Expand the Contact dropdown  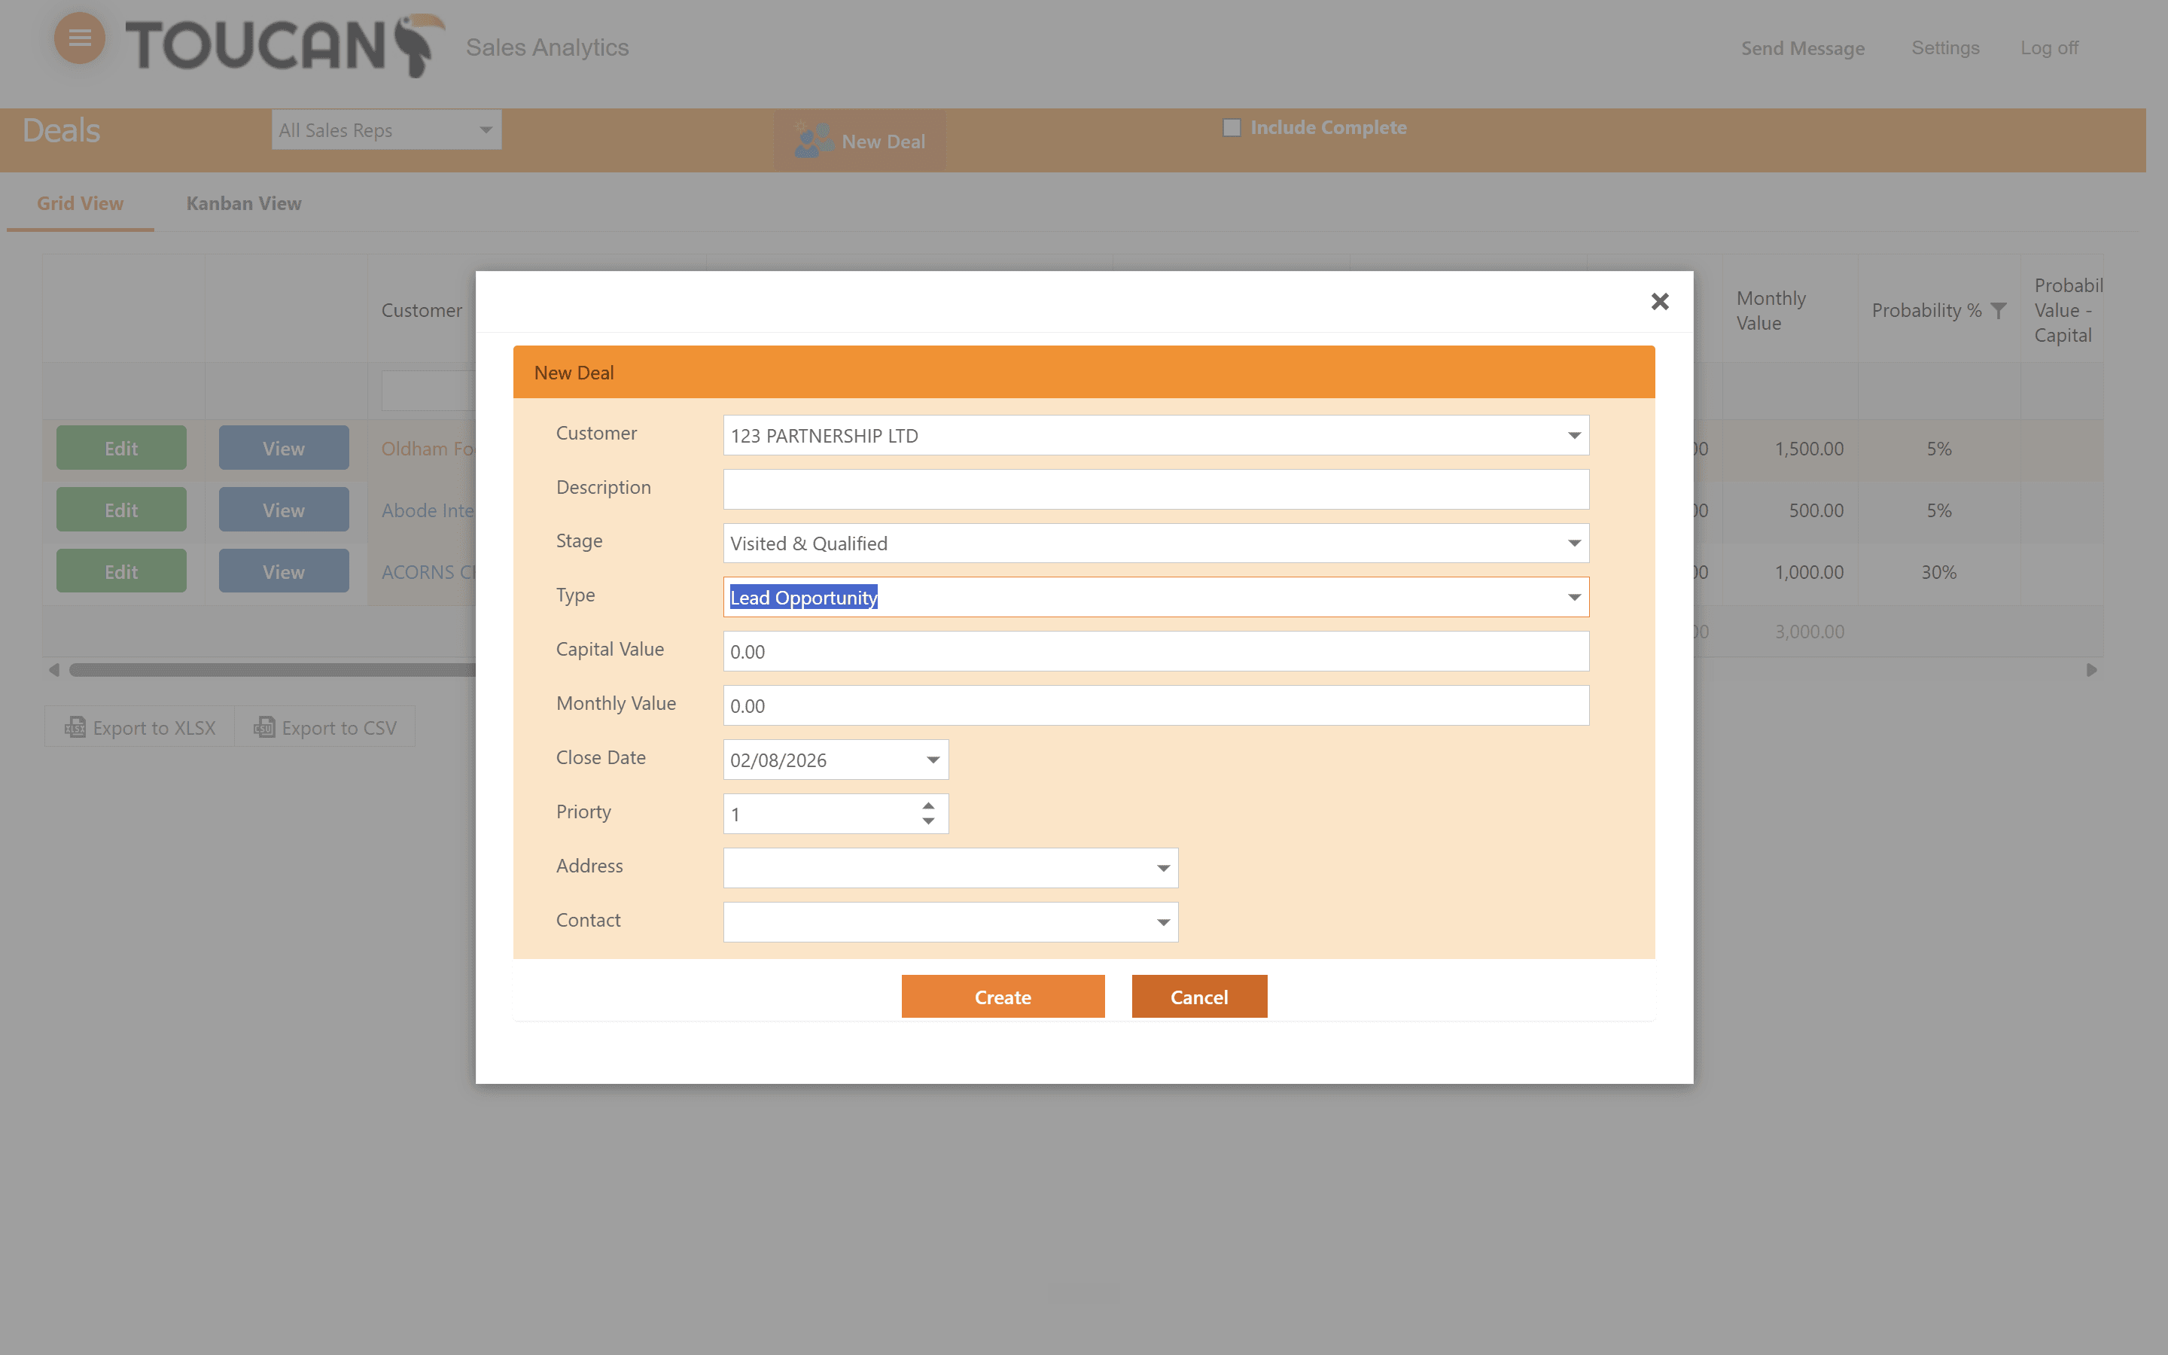(1163, 922)
